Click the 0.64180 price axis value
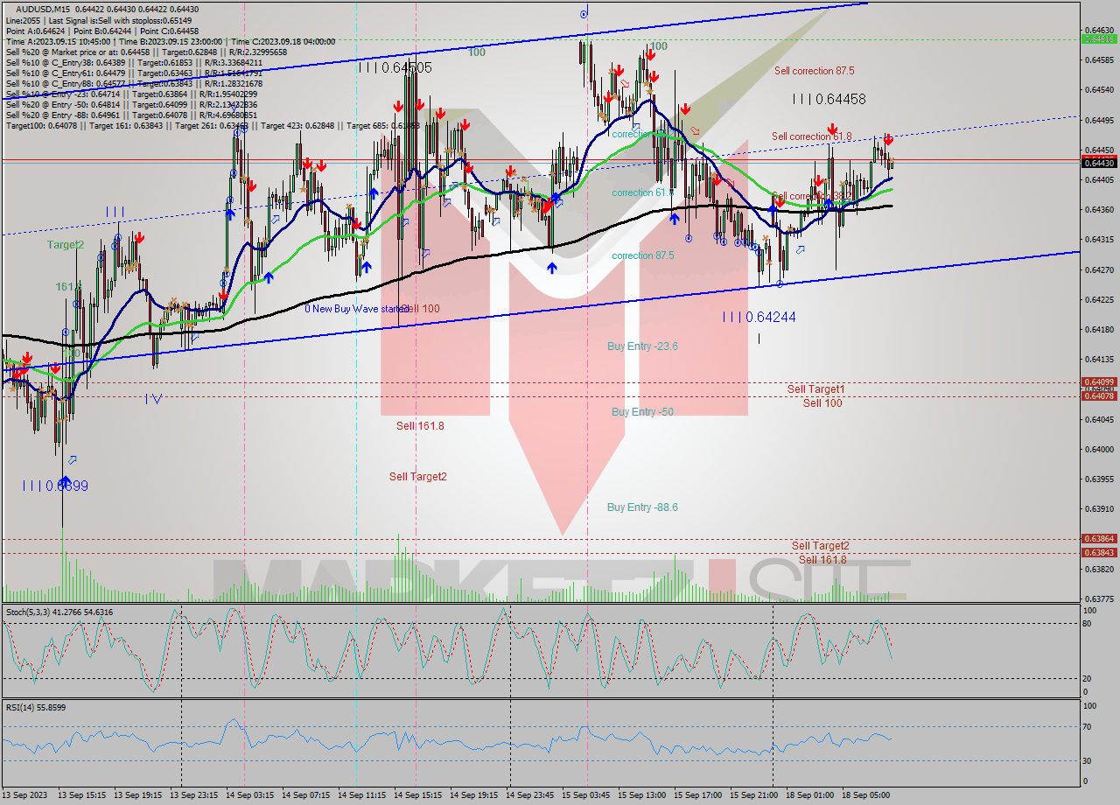 point(1099,329)
